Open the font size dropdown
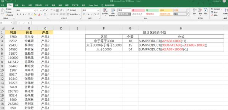Viewport: 228px width, 110px height. pos(41,11)
